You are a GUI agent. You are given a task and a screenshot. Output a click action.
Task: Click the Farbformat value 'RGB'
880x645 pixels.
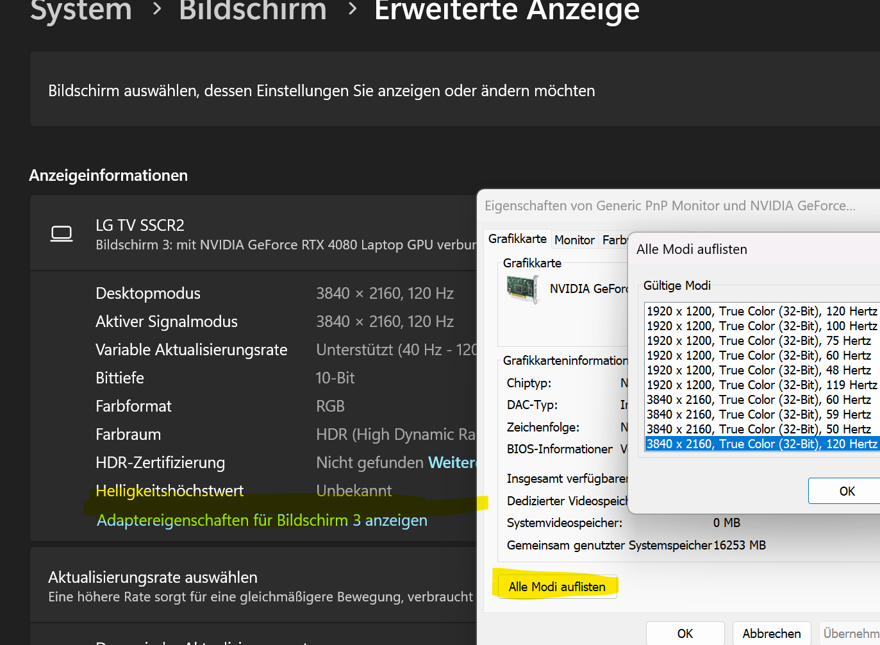coord(330,406)
